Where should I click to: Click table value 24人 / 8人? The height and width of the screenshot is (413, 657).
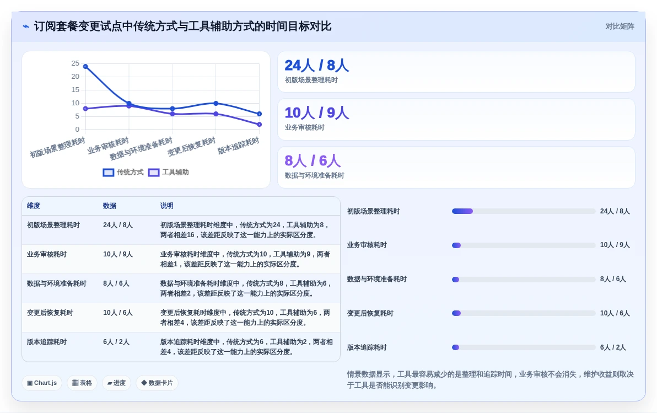coord(118,225)
